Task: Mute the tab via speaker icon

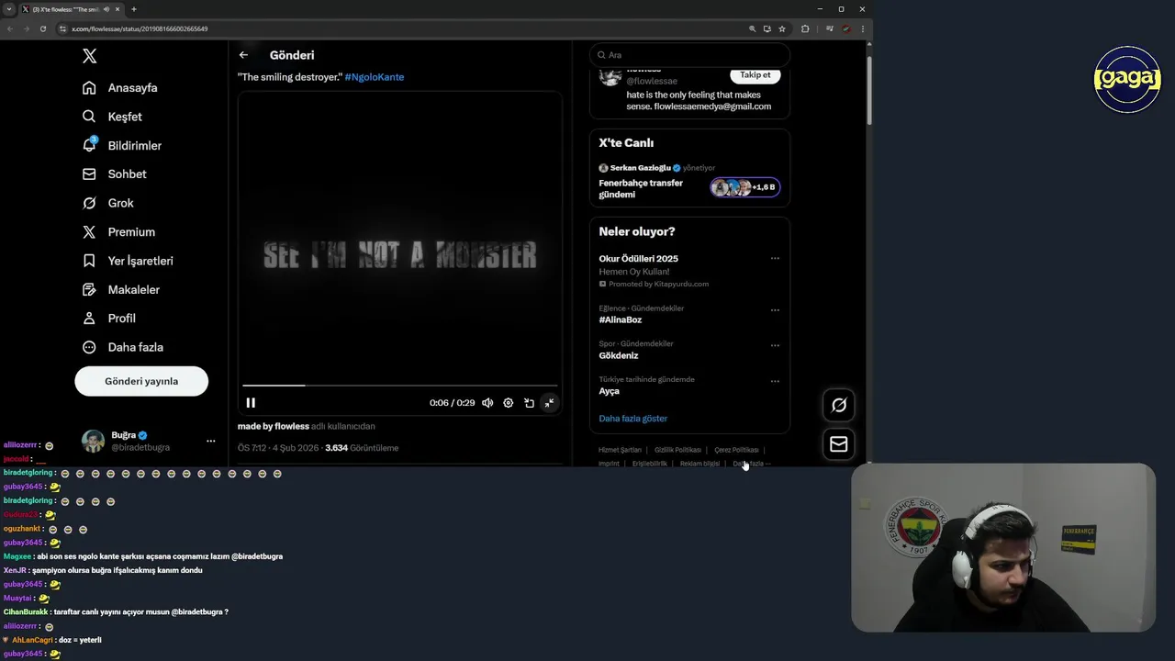Action: click(107, 9)
